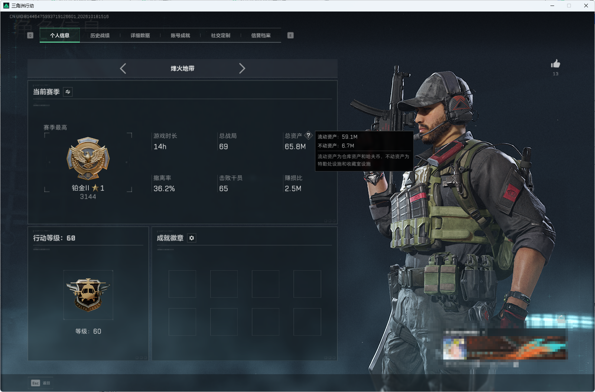This screenshot has height=392, width=595.
Task: Go to previous mode with left chevron
Action: [x=123, y=68]
